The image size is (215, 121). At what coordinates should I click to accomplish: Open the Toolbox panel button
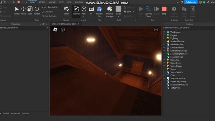[x=76, y=10]
